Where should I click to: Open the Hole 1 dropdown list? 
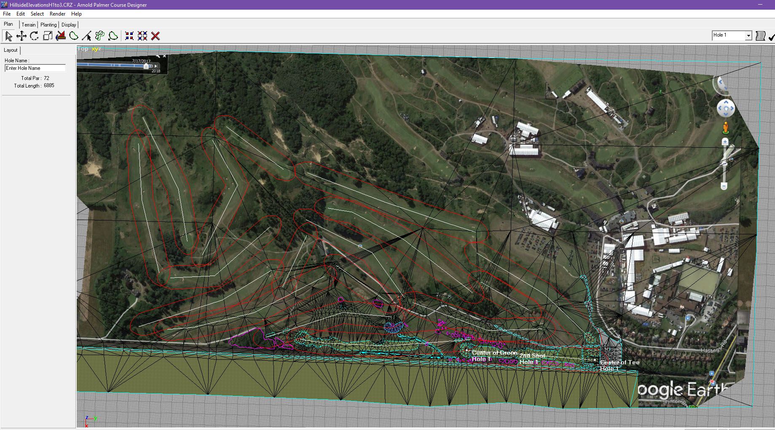click(748, 36)
